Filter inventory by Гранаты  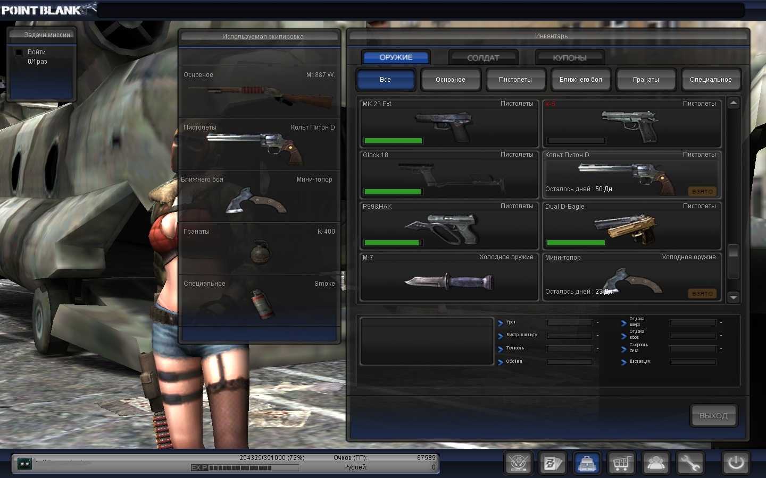645,80
